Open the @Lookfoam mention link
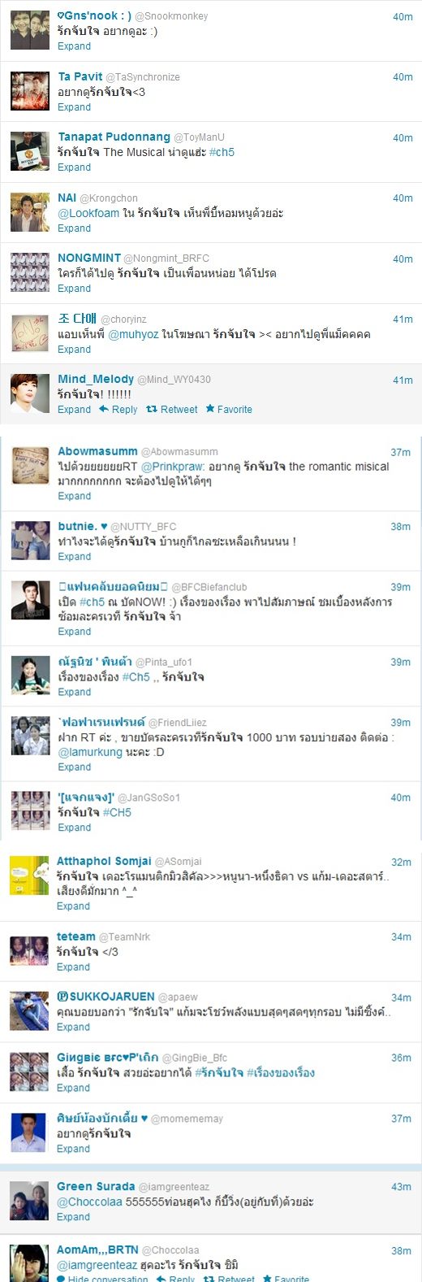The width and height of the screenshot is (422, 1282). click(x=88, y=213)
